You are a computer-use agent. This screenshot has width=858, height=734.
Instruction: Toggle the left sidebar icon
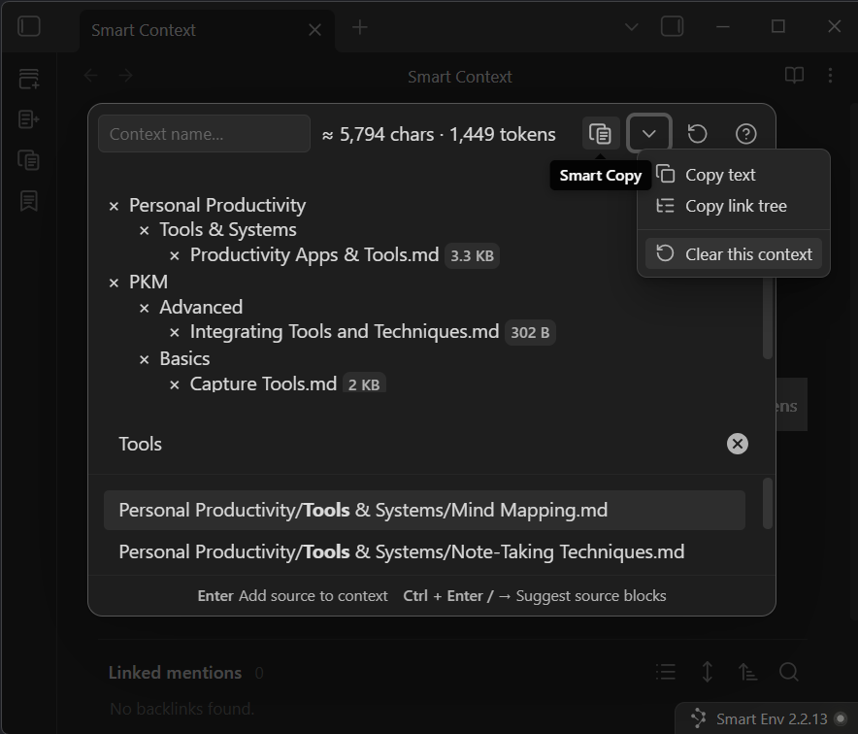click(29, 27)
